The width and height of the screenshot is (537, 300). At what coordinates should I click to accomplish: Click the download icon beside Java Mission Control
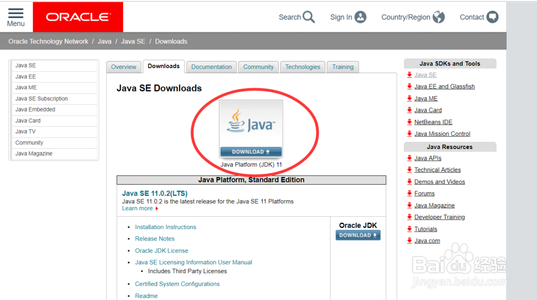(409, 134)
